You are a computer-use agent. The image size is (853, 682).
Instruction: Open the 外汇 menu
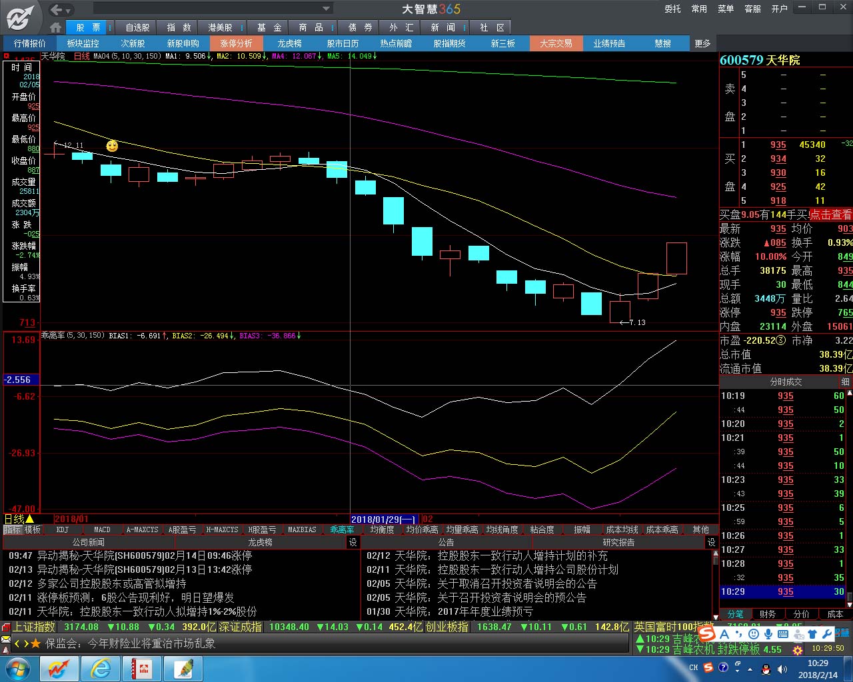pyautogui.click(x=401, y=27)
